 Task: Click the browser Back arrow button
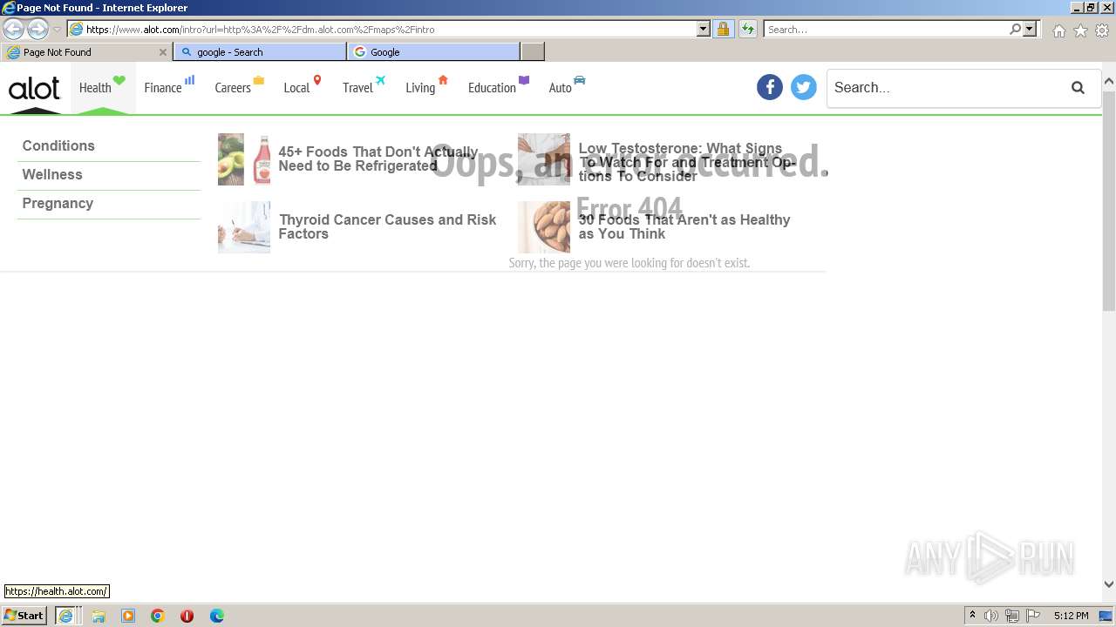click(14, 30)
